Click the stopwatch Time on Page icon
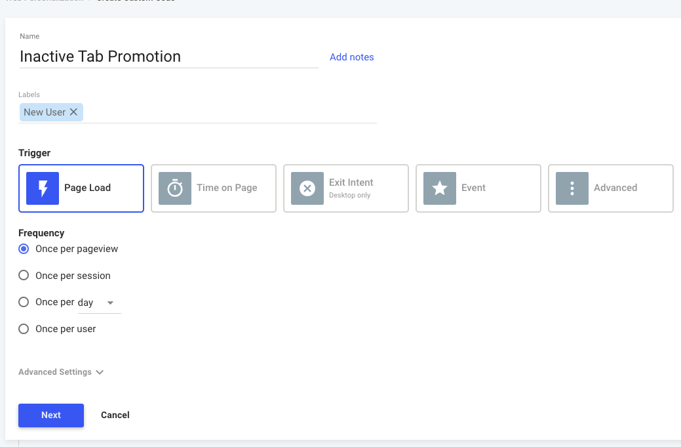 pyautogui.click(x=175, y=188)
